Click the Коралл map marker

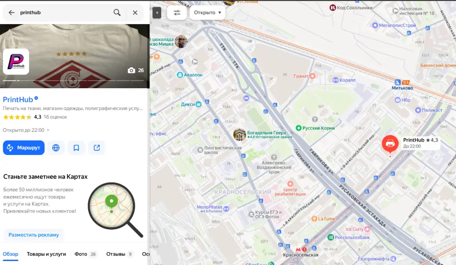point(335,80)
